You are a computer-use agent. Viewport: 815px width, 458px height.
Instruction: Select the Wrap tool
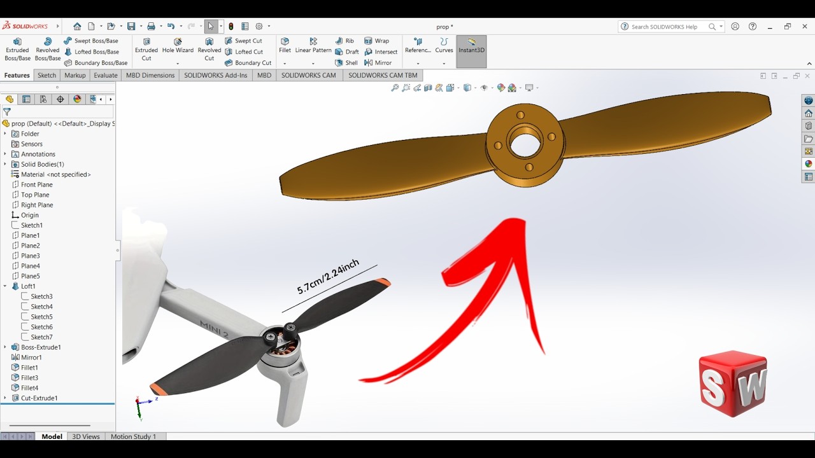377,41
